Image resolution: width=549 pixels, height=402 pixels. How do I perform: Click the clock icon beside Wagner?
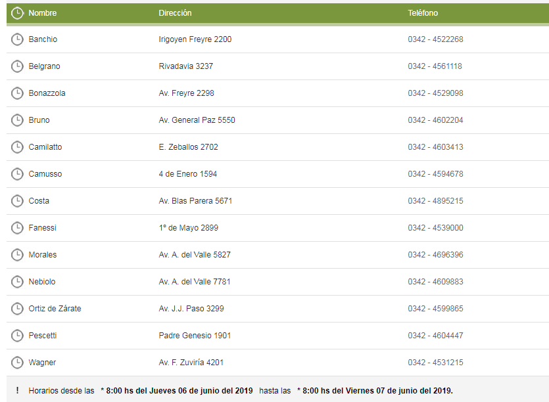pos(17,363)
